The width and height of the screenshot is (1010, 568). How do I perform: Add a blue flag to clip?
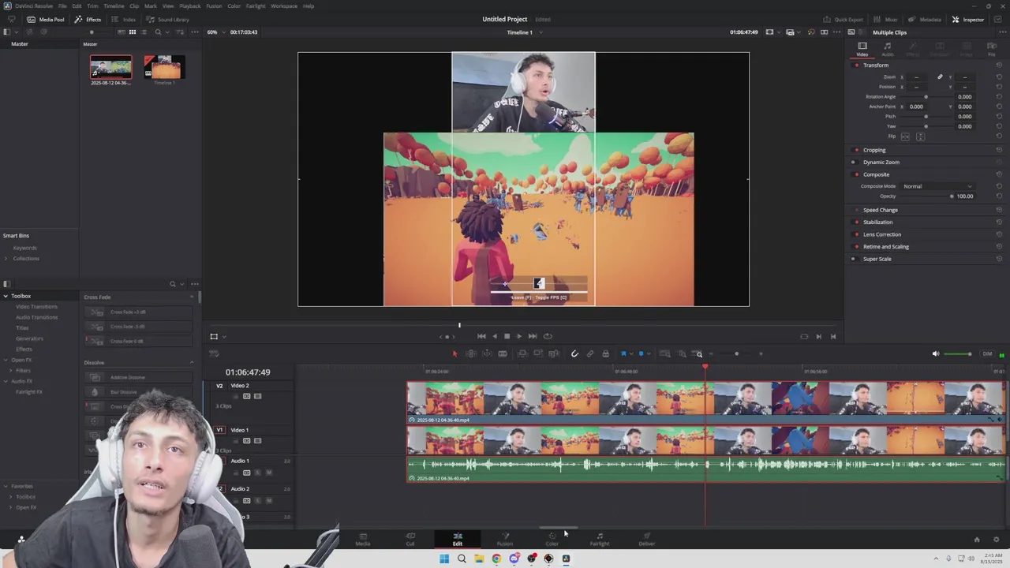[x=623, y=353]
